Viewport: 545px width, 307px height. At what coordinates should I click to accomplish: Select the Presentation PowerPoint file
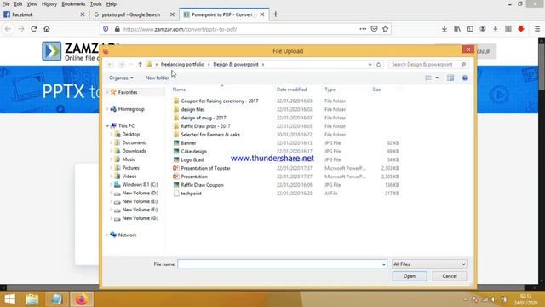[194, 177]
